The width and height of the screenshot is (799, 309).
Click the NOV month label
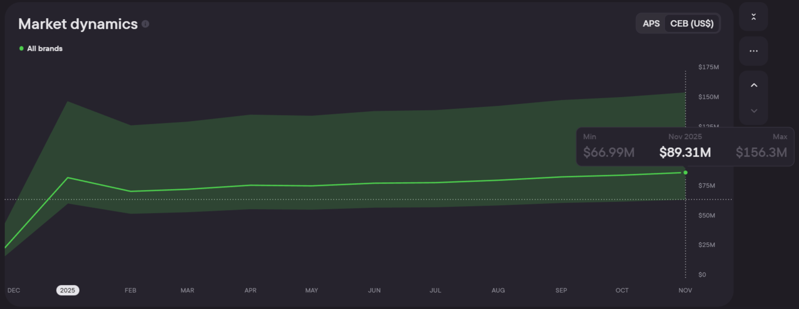[x=685, y=290]
